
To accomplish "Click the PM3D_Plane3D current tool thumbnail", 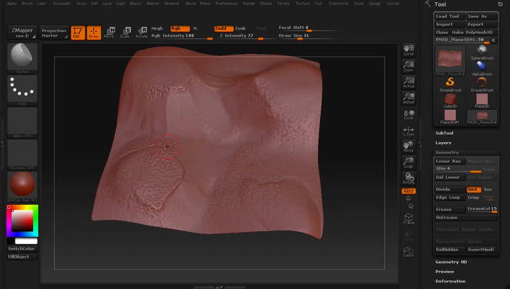I will pyautogui.click(x=450, y=60).
